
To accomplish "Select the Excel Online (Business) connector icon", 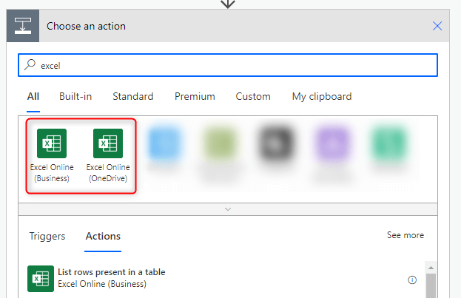I will [x=51, y=143].
